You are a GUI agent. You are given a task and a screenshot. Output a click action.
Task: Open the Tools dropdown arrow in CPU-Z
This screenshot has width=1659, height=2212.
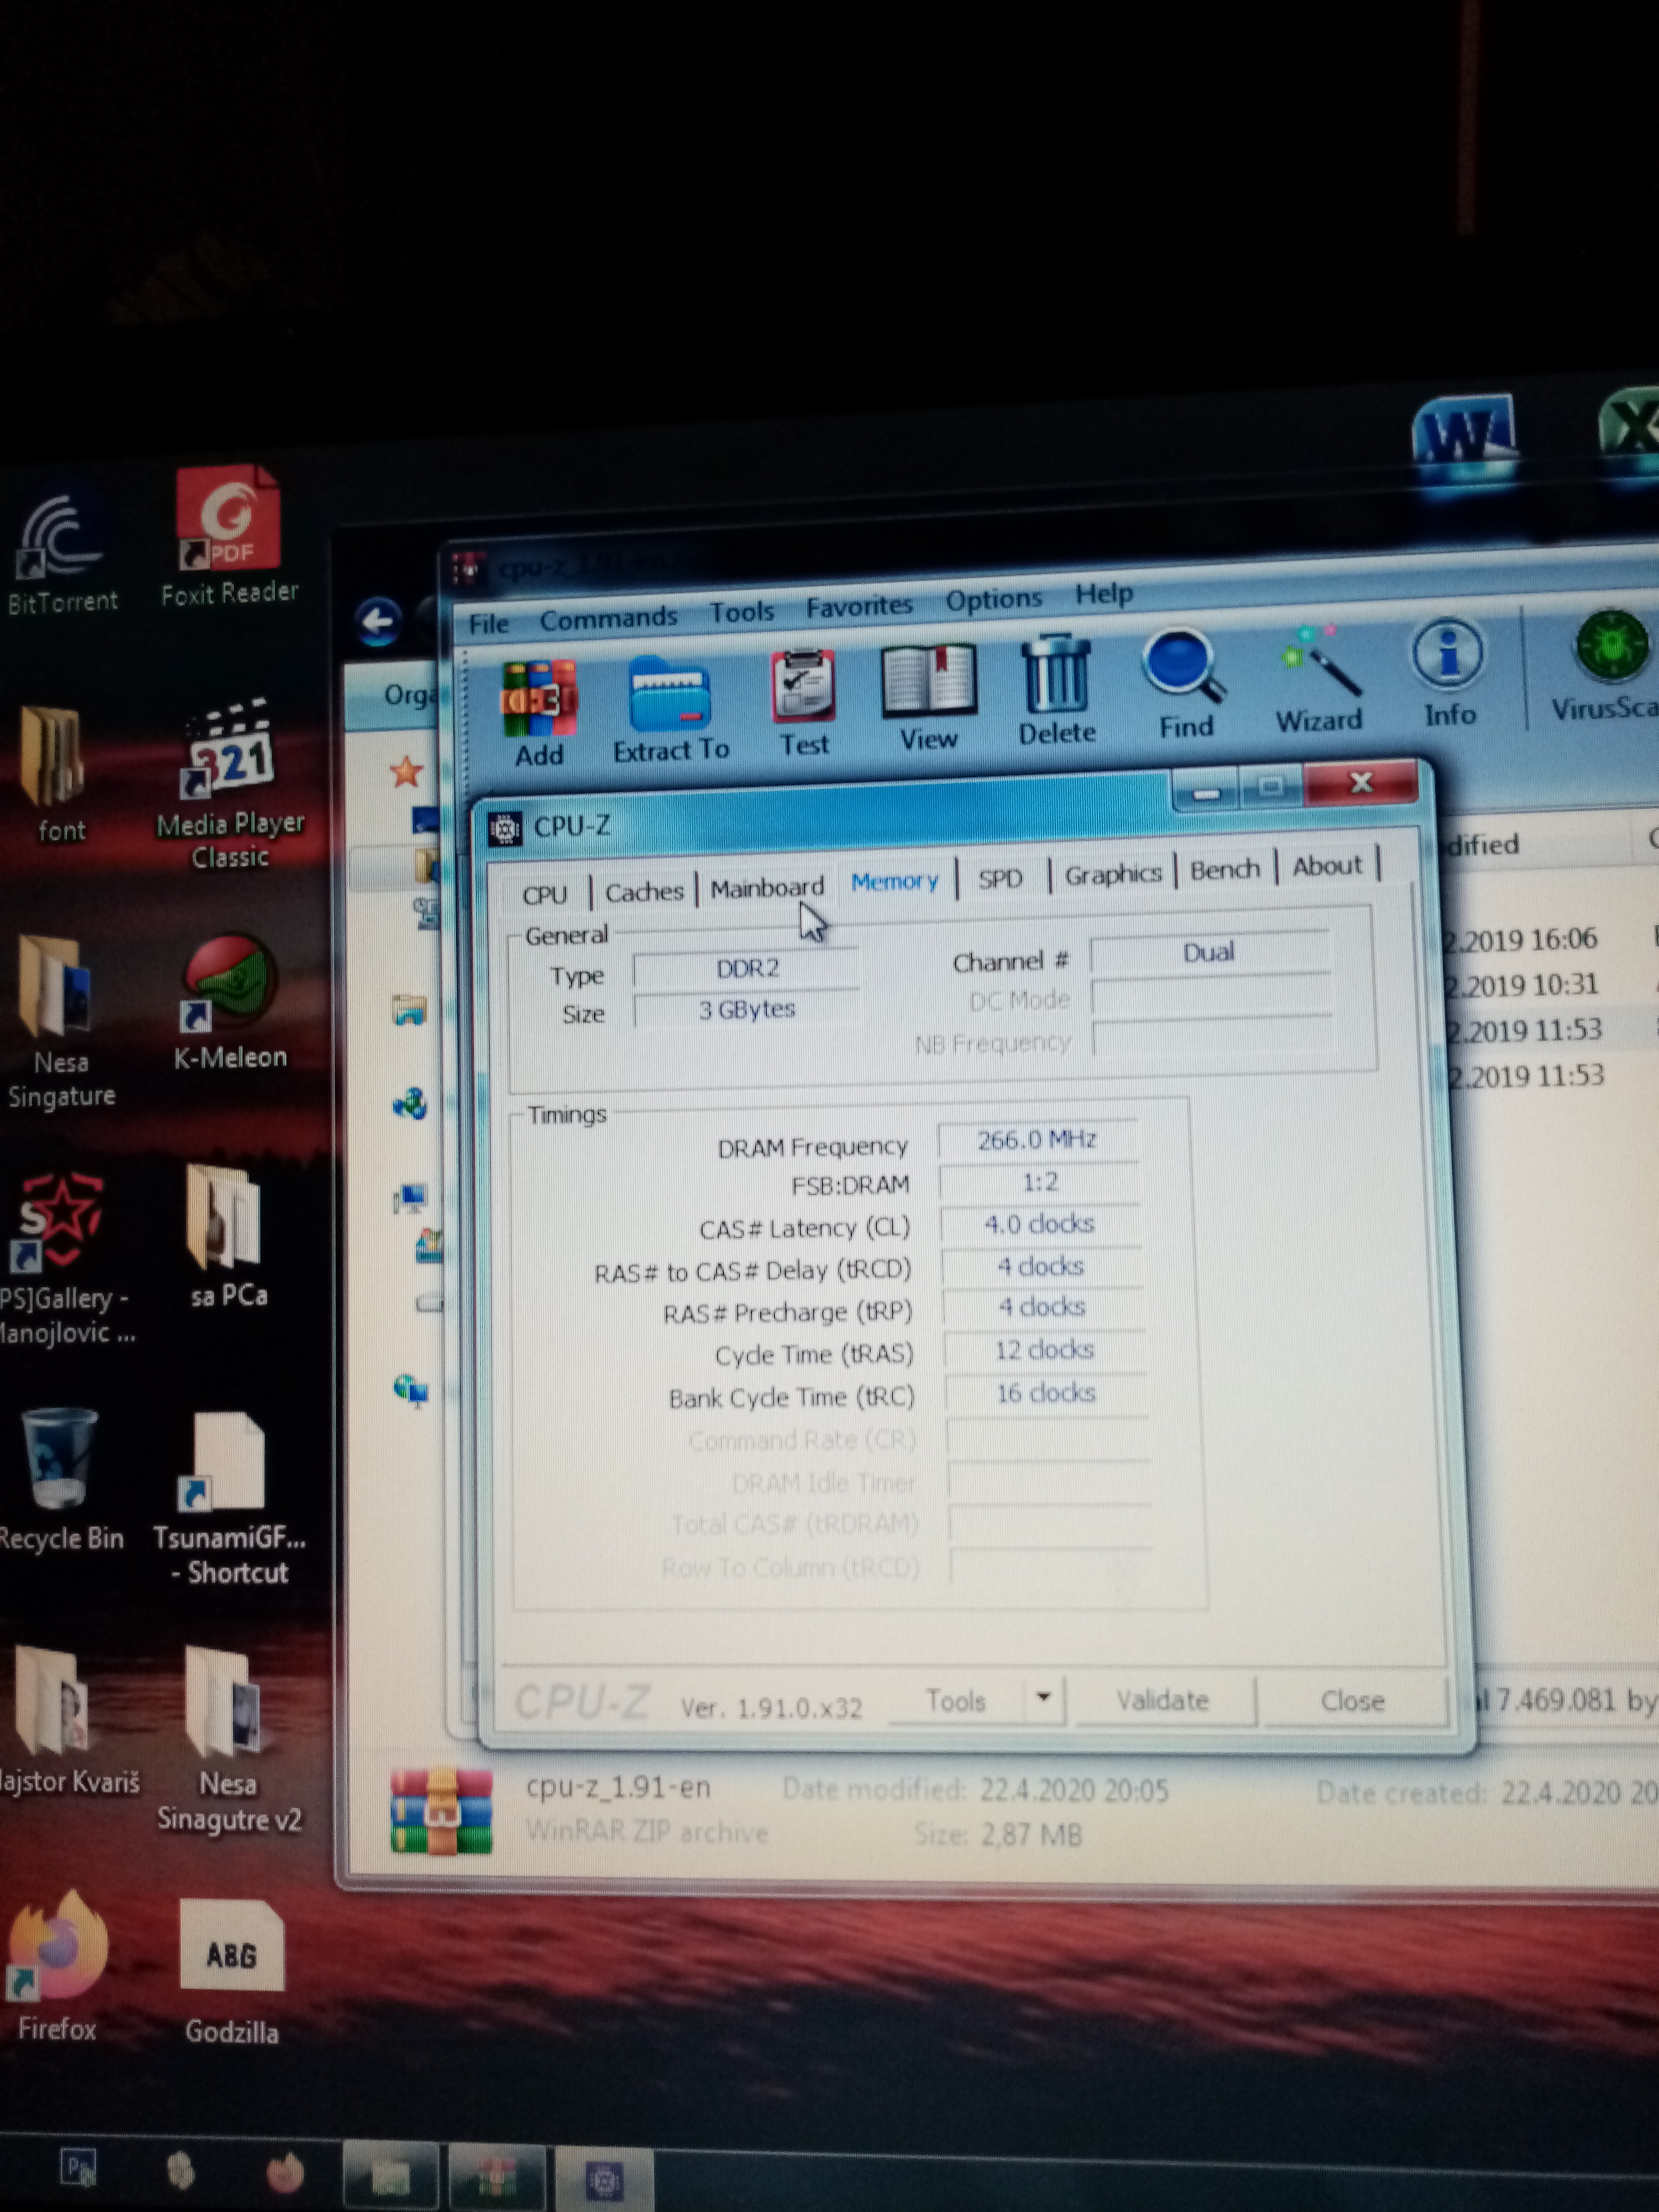point(1043,1697)
